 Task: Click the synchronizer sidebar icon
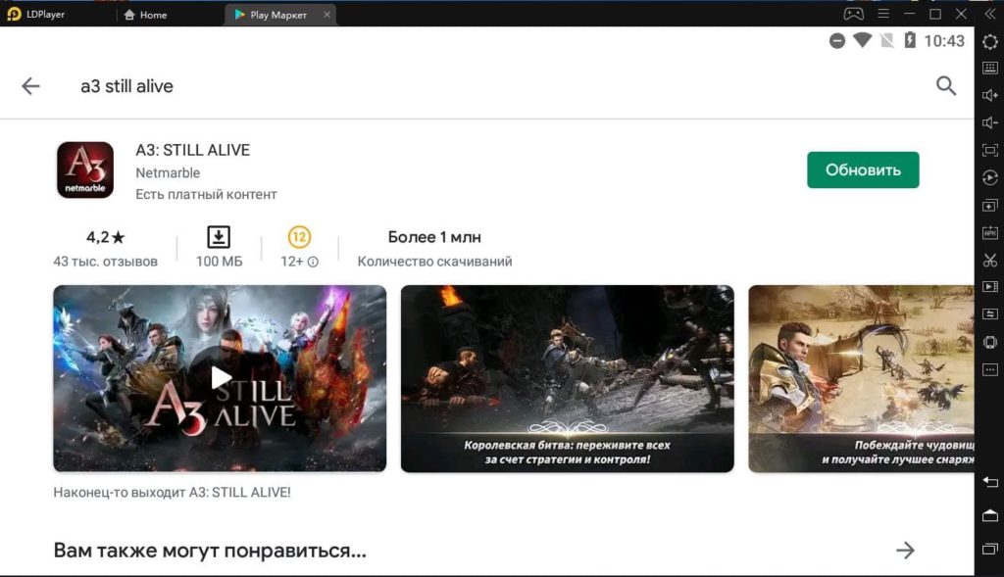pos(990,314)
